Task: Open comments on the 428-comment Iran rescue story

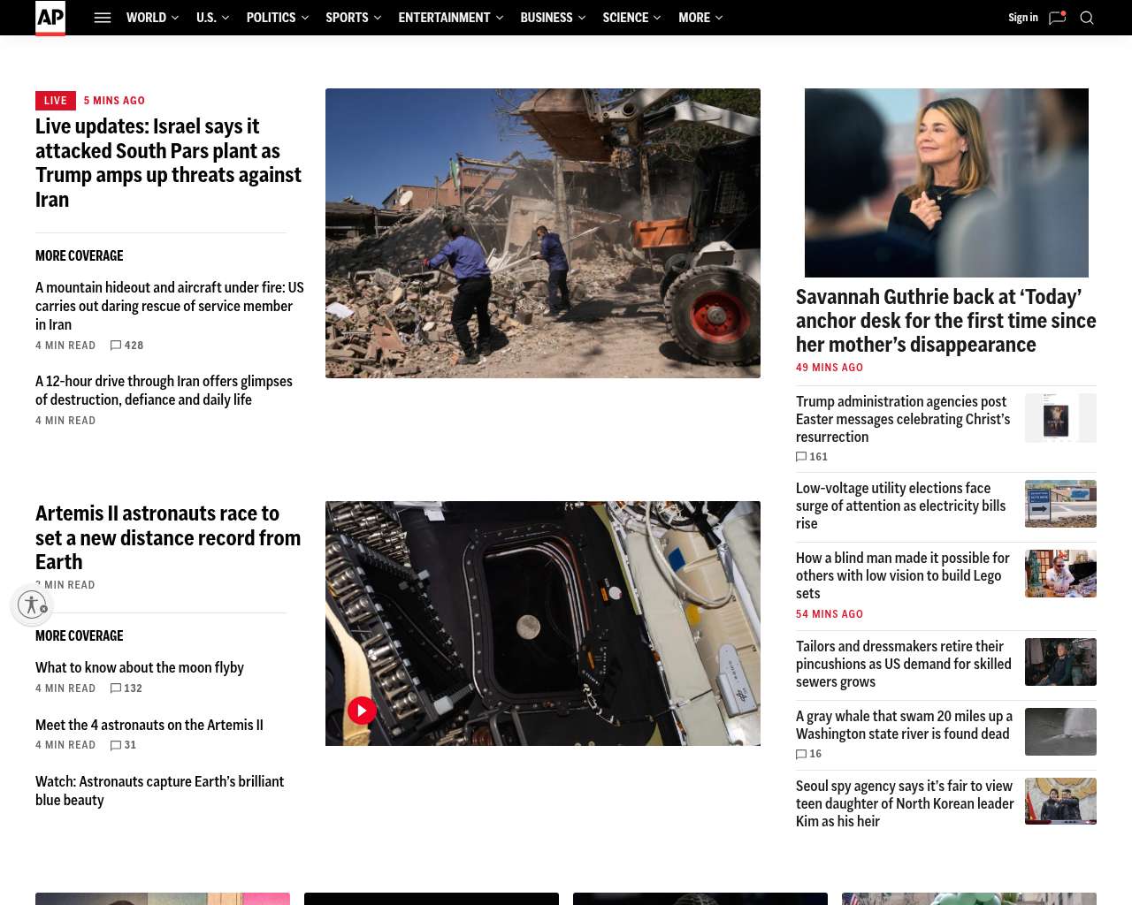Action: click(126, 346)
